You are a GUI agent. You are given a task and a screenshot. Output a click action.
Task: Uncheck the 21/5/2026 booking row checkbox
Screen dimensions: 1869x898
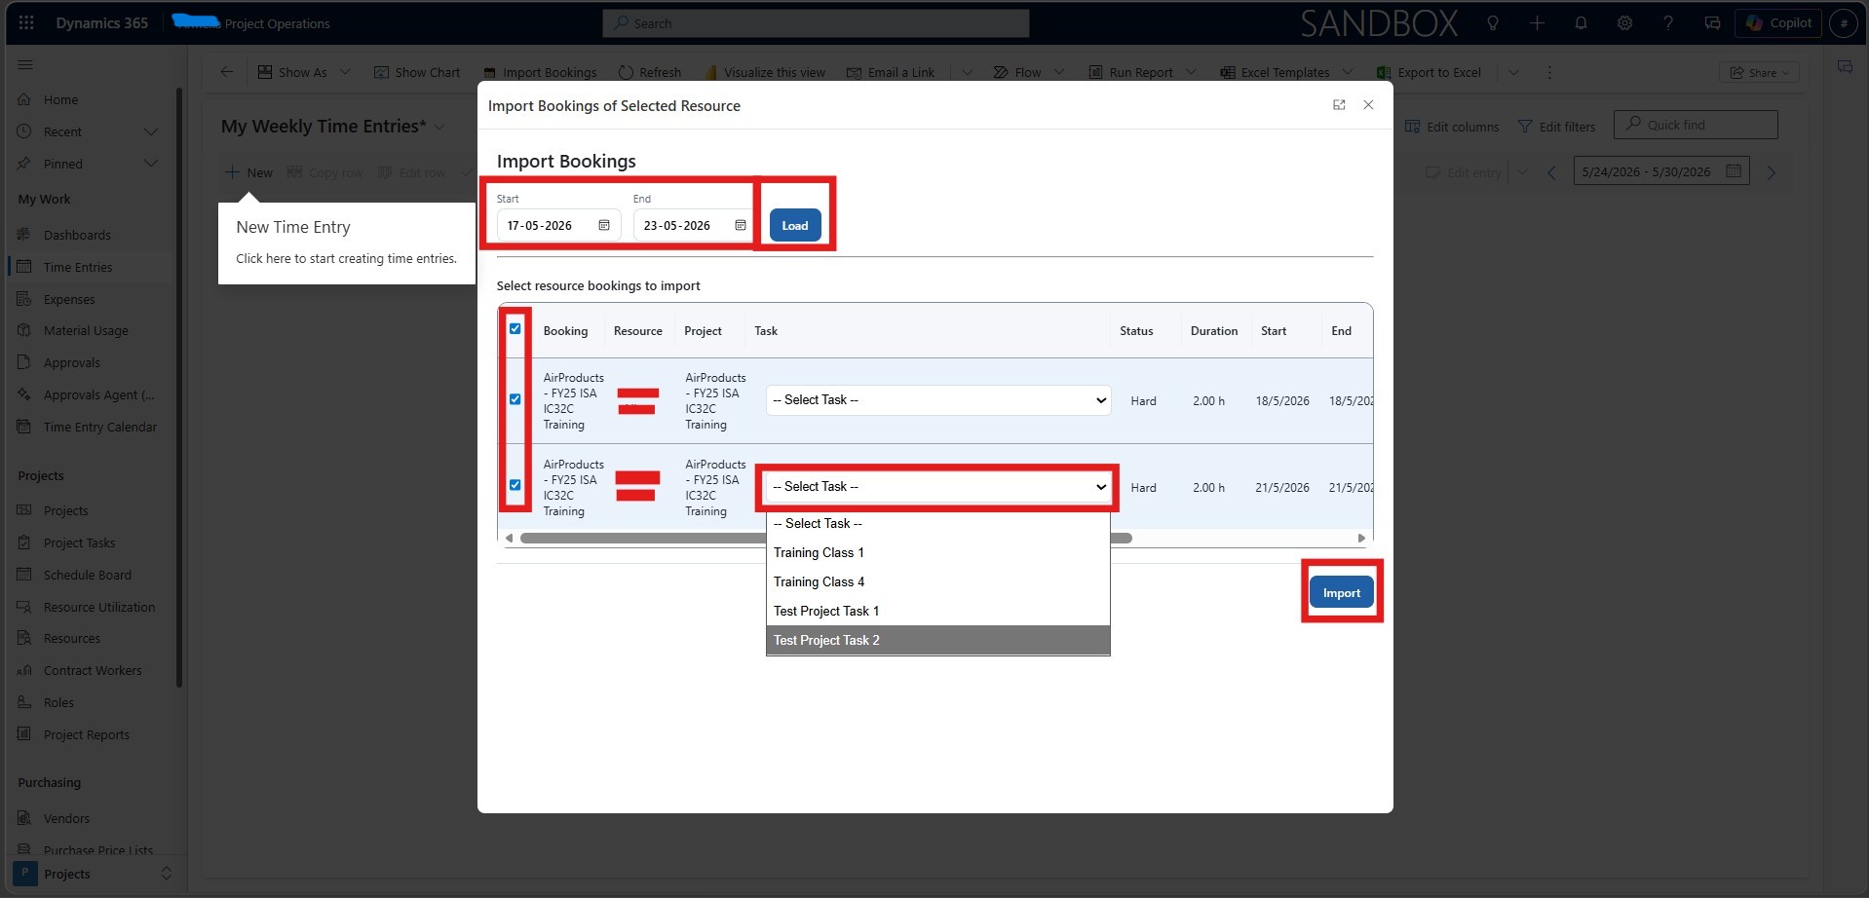pos(515,485)
